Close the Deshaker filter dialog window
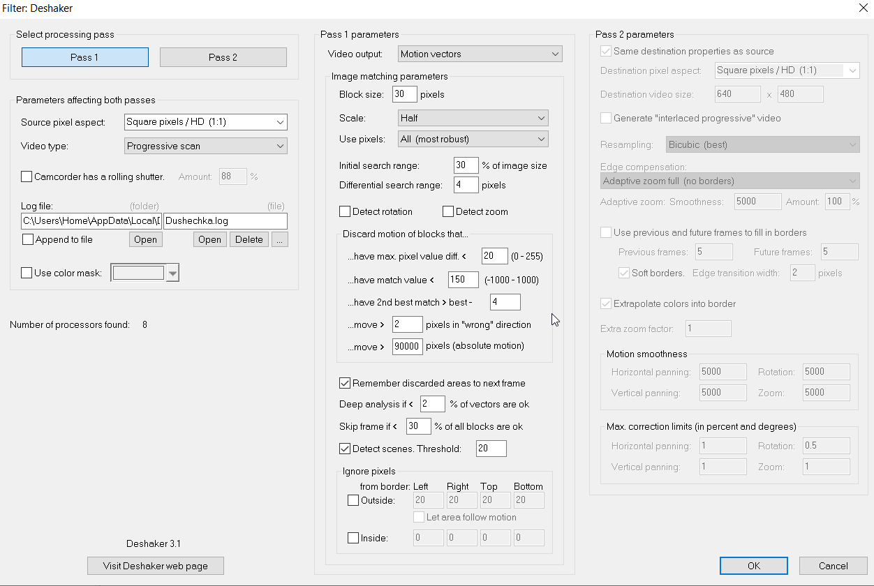This screenshot has height=586, width=874. (862, 8)
